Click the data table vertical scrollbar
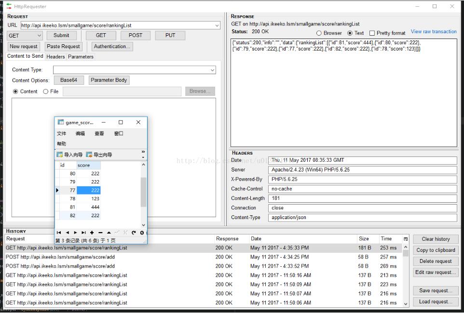Image resolution: width=464 pixels, height=313 pixels. pyautogui.click(x=143, y=192)
